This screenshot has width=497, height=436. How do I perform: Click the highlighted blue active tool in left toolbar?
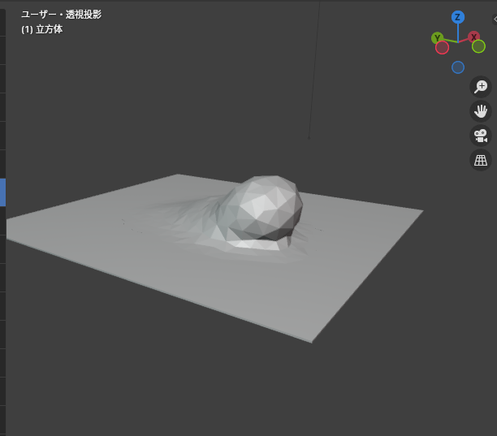point(2,192)
